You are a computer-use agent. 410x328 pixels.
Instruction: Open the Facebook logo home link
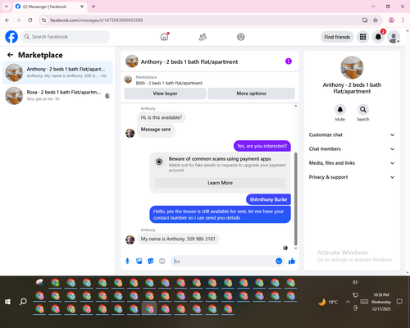pos(11,37)
